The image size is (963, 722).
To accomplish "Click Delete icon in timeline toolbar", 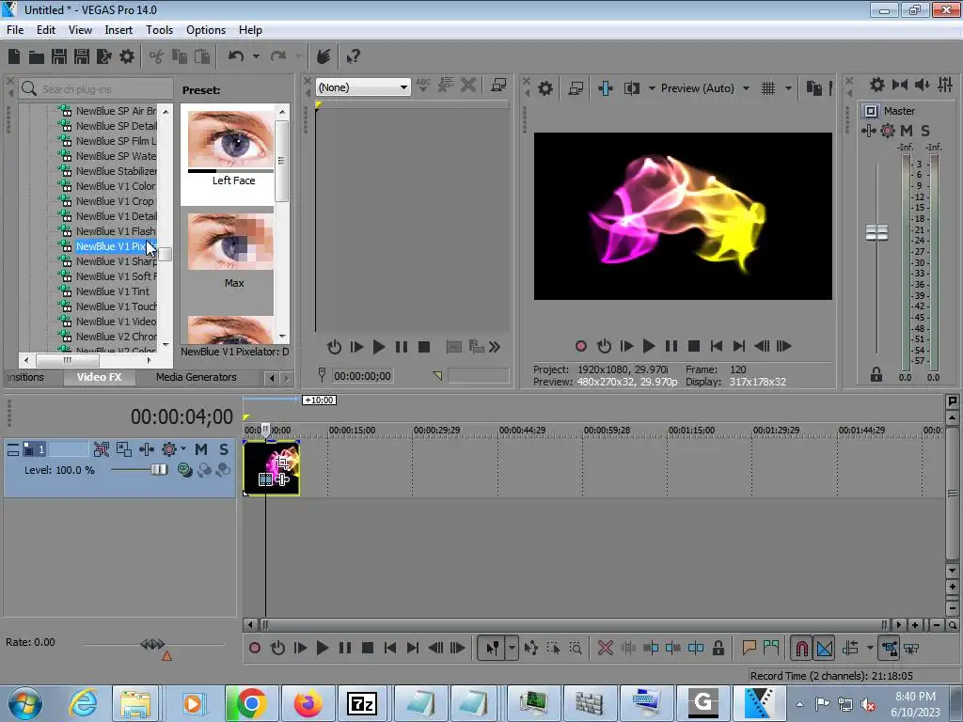I will tap(605, 648).
